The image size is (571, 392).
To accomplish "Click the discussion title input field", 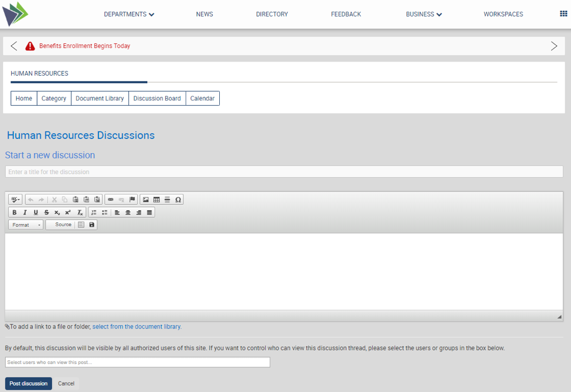I will tap(284, 172).
